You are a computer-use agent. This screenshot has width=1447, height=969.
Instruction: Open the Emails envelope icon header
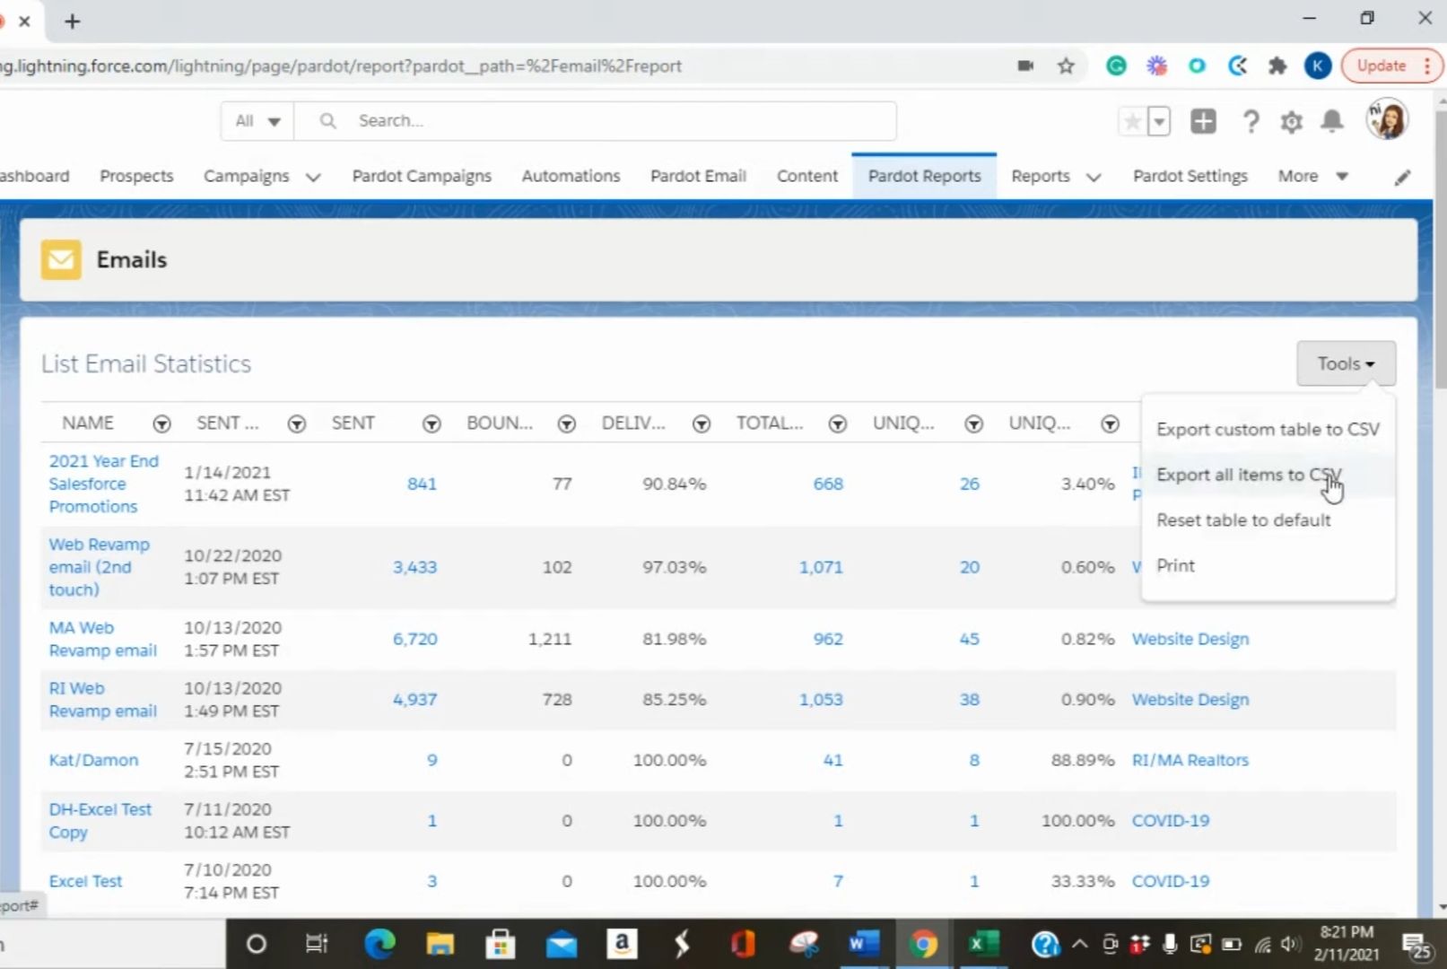[x=61, y=259]
